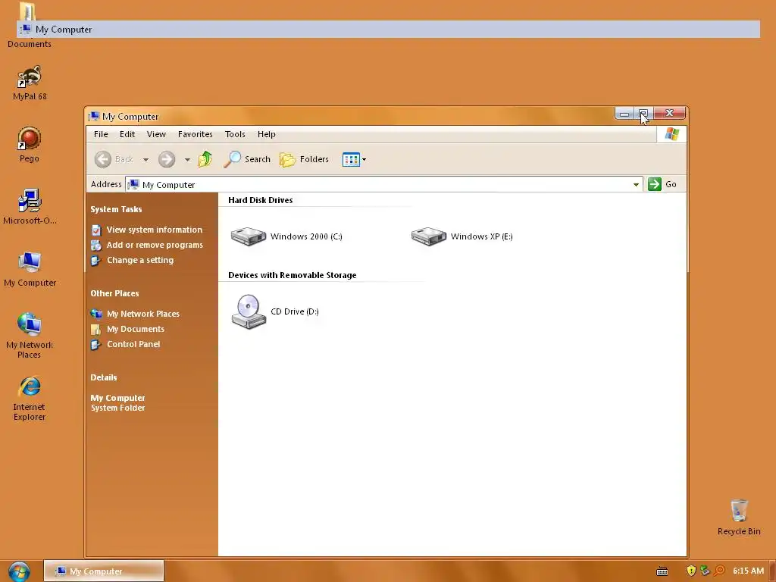Open Control Panel sidebar link
Screen dimensions: 776x582
click(133, 345)
